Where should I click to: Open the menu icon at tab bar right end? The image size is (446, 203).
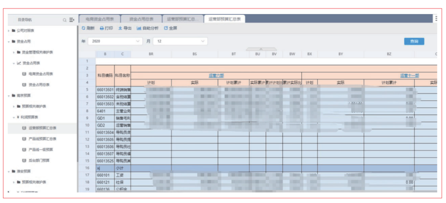click(x=435, y=19)
